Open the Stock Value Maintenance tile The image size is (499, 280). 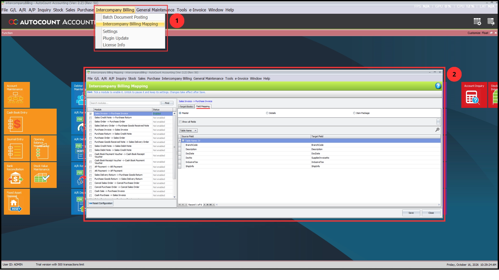(44, 175)
